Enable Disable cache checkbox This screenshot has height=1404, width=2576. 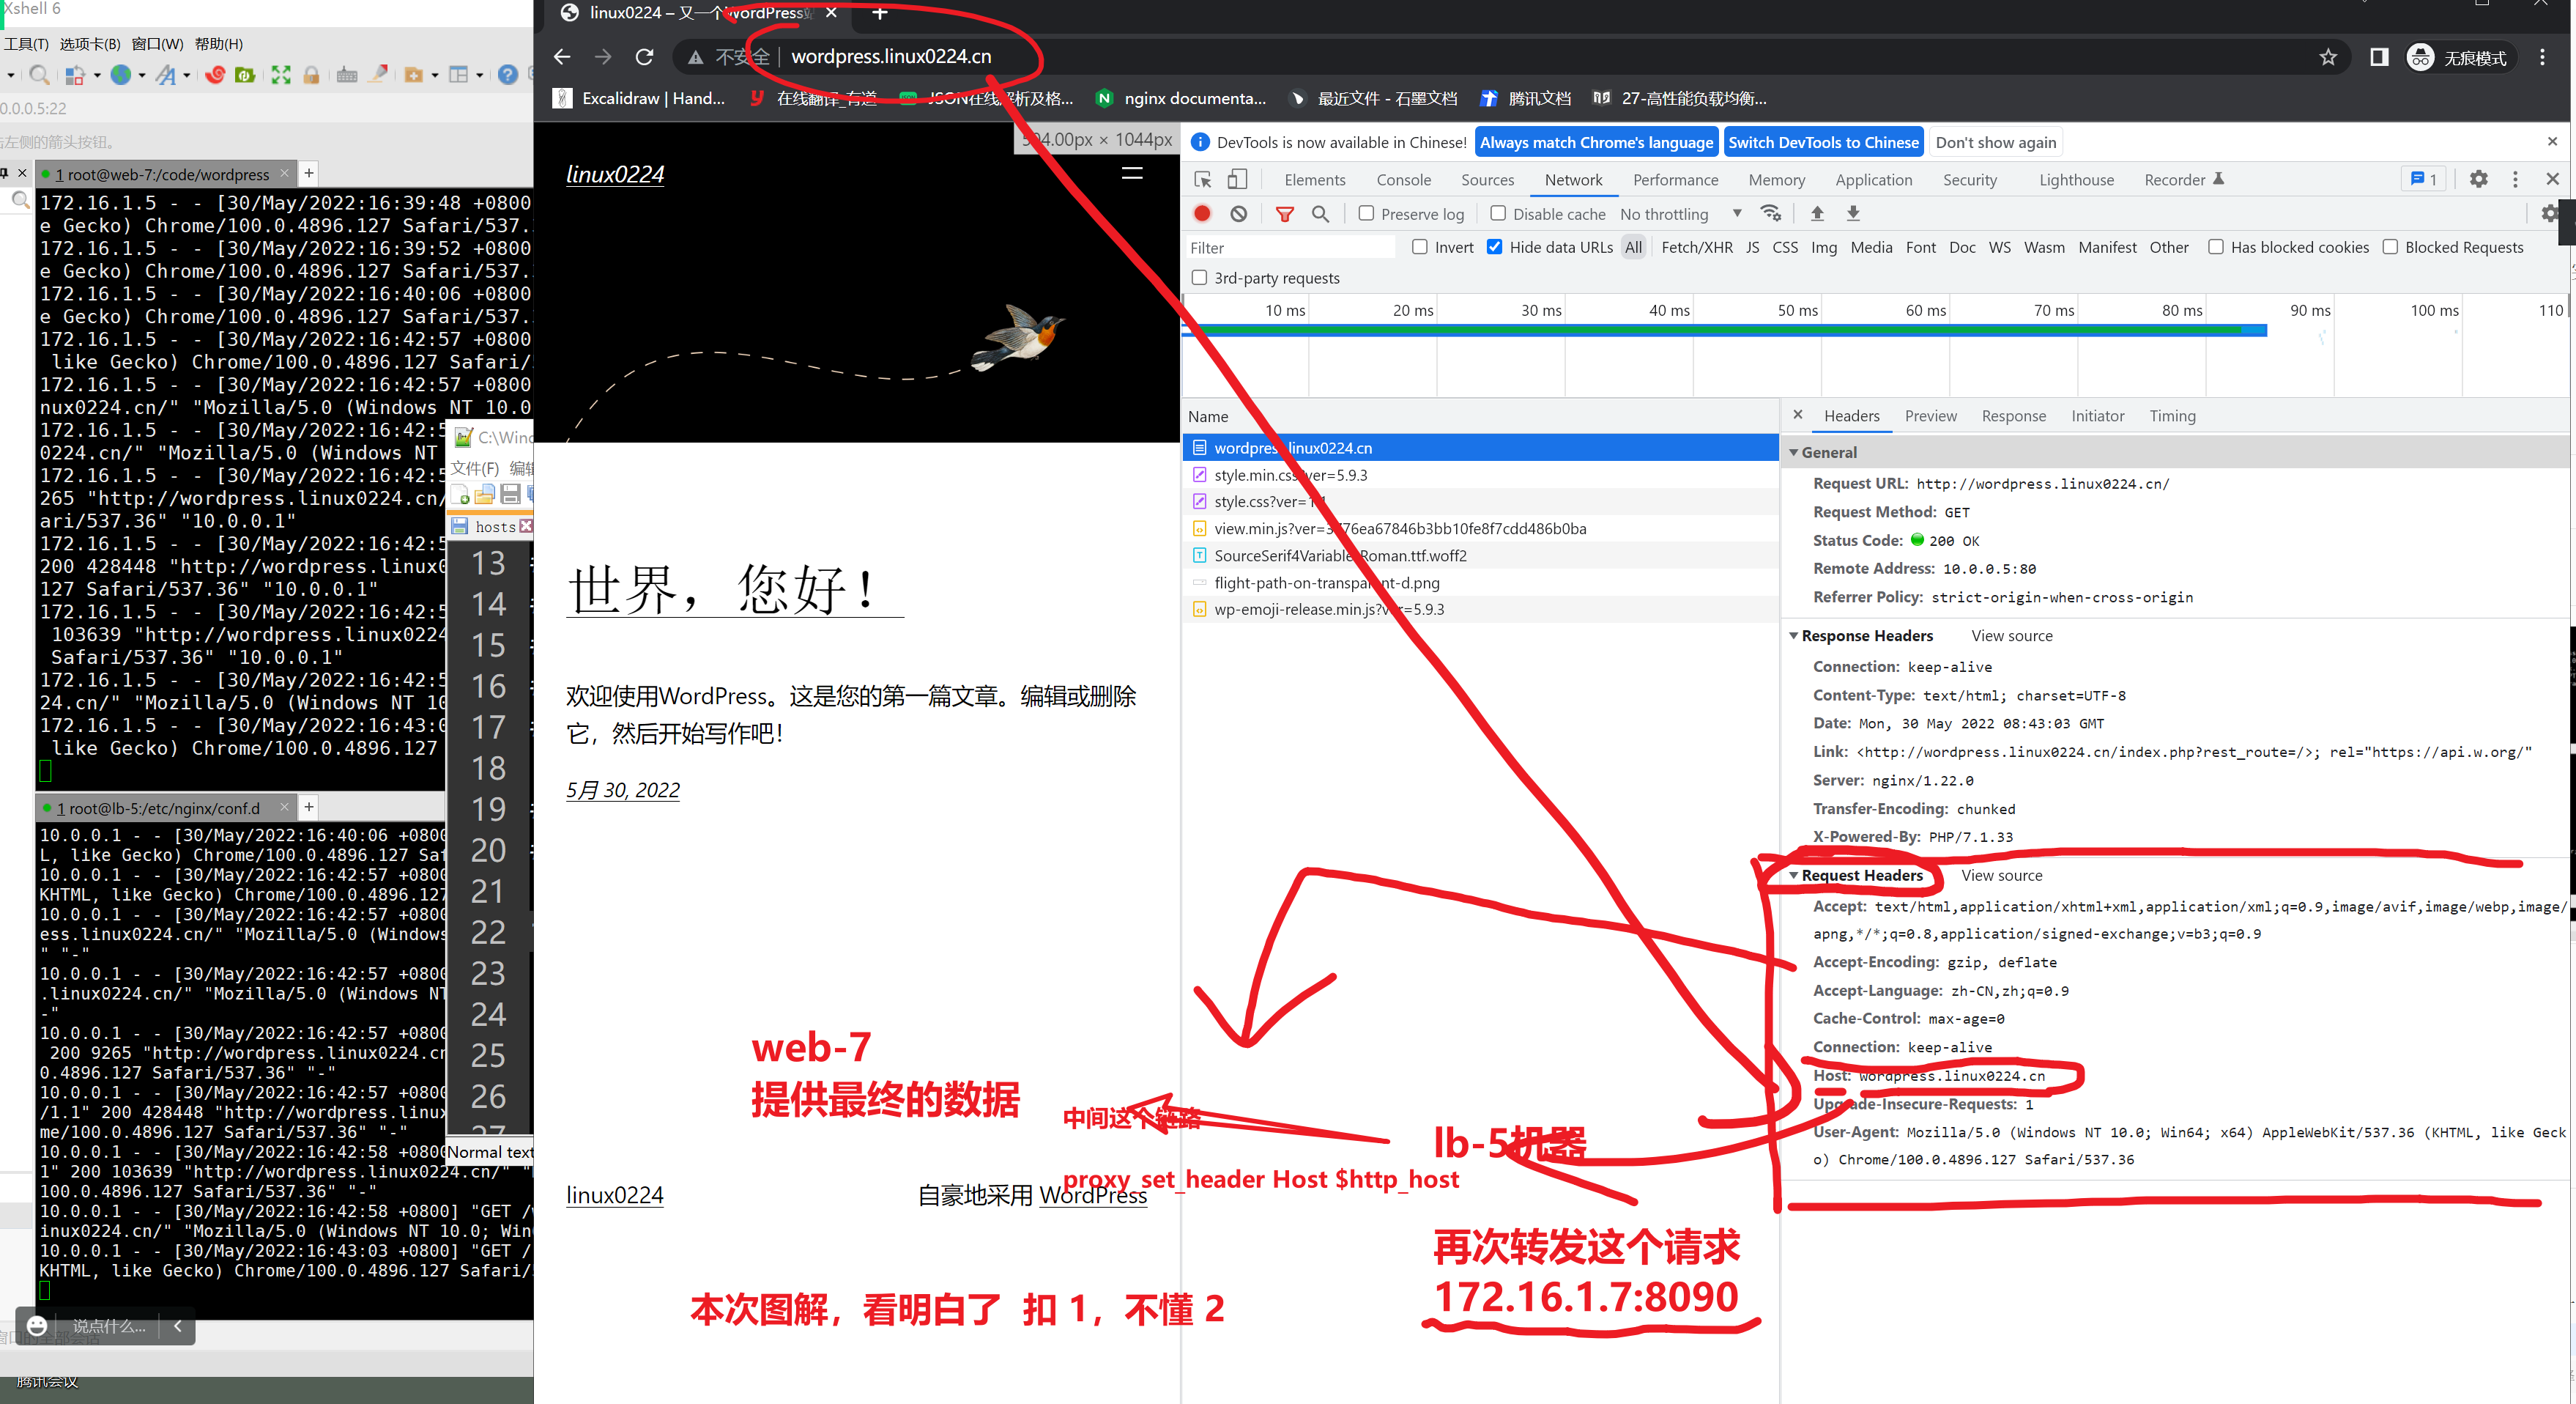tap(1498, 213)
